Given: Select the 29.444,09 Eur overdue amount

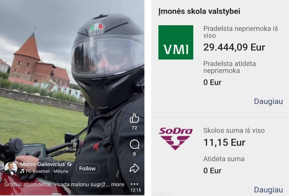Looking at the screenshot, I should [234, 47].
